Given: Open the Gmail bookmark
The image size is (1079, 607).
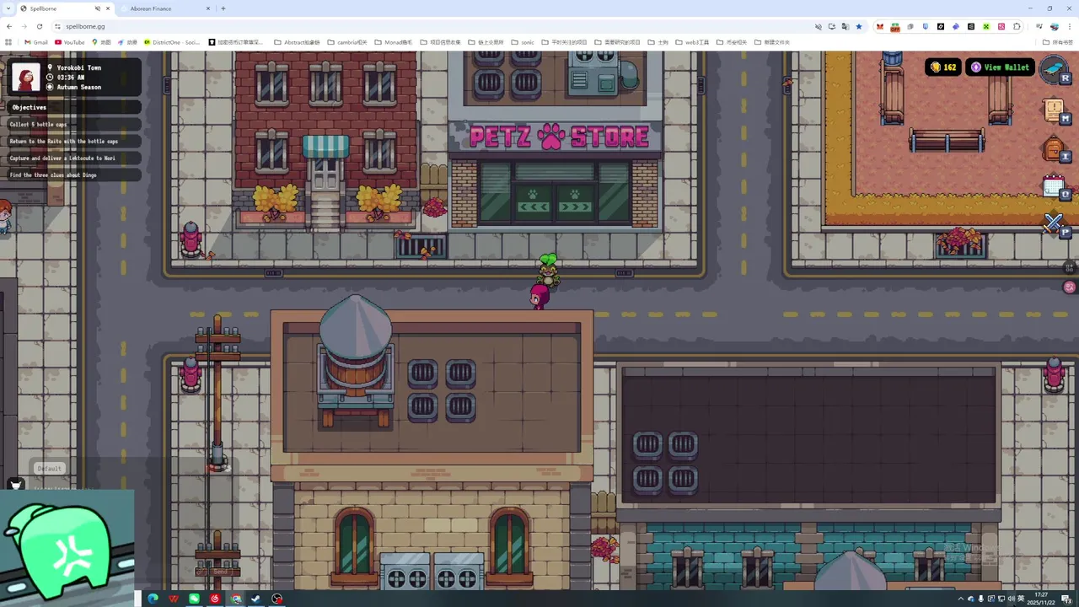Looking at the screenshot, I should [x=36, y=42].
